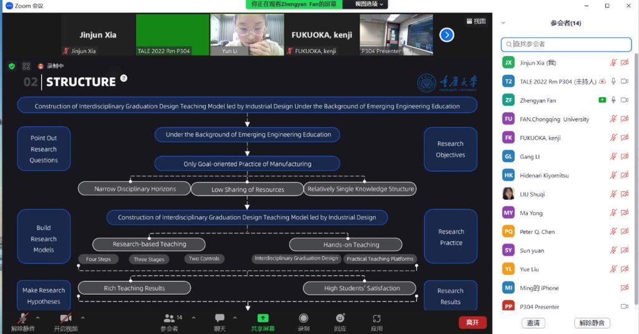This screenshot has width=639, height=334.
Task: Open the Apps icon in toolbar
Action: point(376,318)
